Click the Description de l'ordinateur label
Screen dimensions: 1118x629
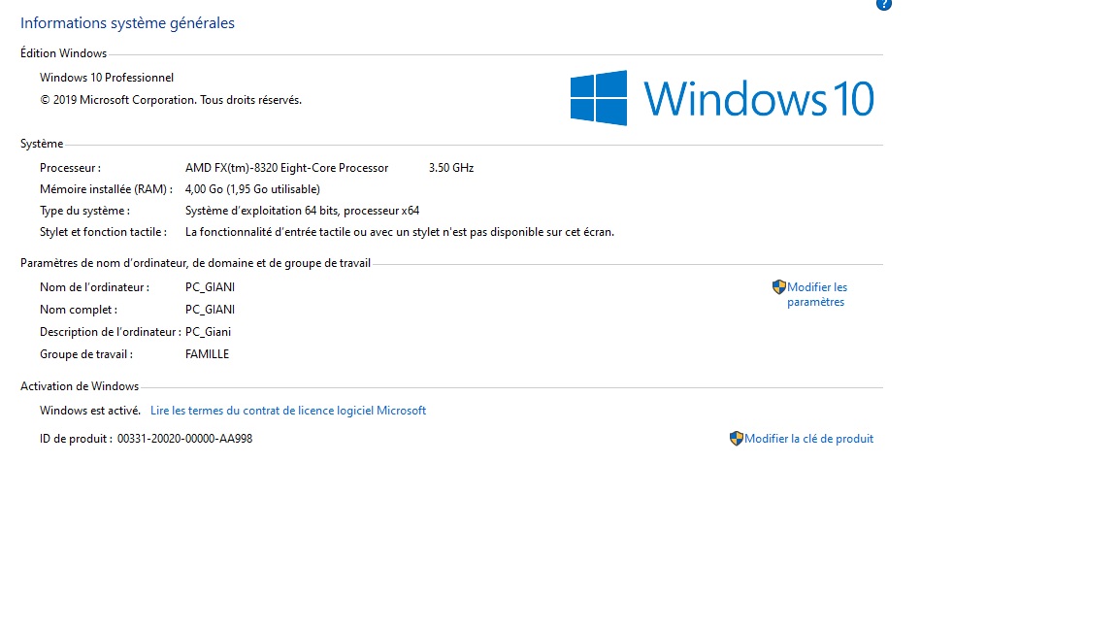point(111,332)
